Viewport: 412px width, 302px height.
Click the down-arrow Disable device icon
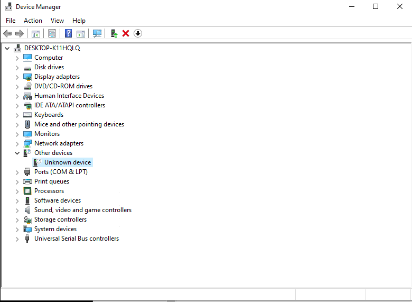point(138,33)
